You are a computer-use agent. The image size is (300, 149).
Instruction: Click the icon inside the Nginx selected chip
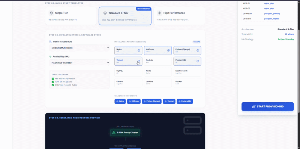point(117,101)
